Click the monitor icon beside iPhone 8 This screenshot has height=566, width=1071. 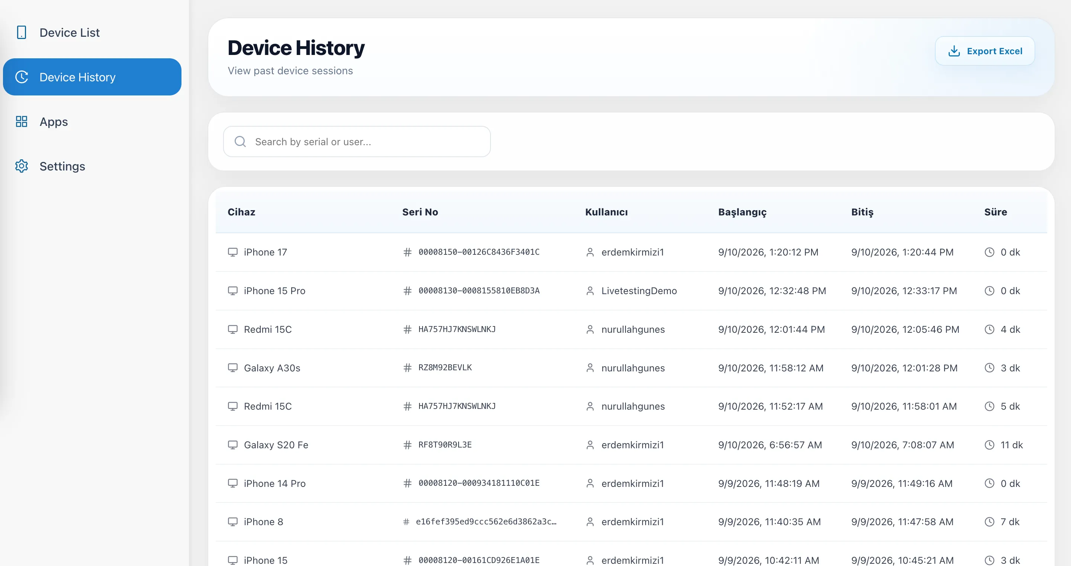pos(233,521)
